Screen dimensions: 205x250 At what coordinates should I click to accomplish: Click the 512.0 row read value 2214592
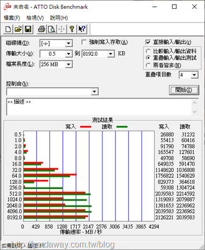point(186,194)
